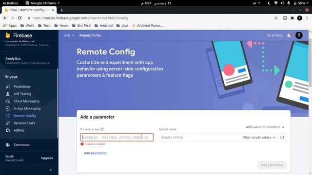This screenshot has height=175, width=312.
Task: Open the system volume indicator
Action: pyautogui.click(x=282, y=3)
